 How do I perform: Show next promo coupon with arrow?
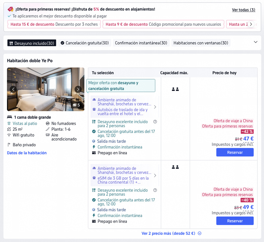[x=251, y=24]
